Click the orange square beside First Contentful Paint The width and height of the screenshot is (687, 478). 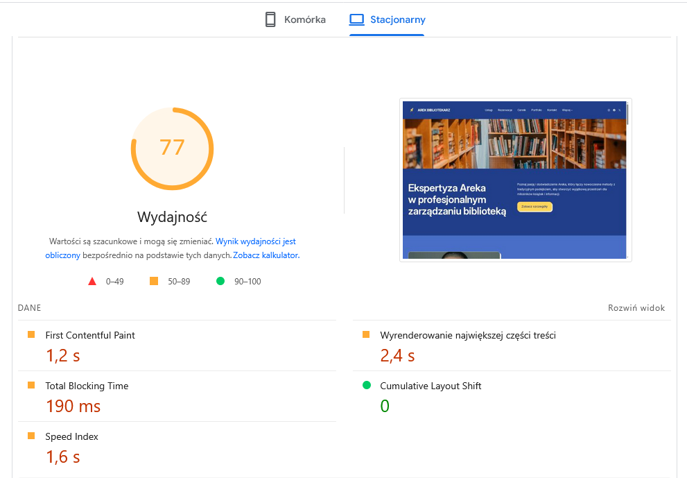pyautogui.click(x=31, y=334)
